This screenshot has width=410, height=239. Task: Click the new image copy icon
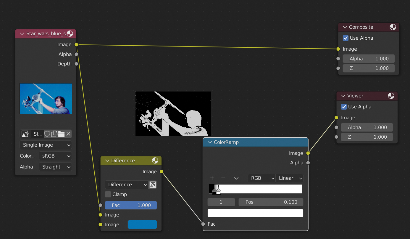(x=54, y=134)
